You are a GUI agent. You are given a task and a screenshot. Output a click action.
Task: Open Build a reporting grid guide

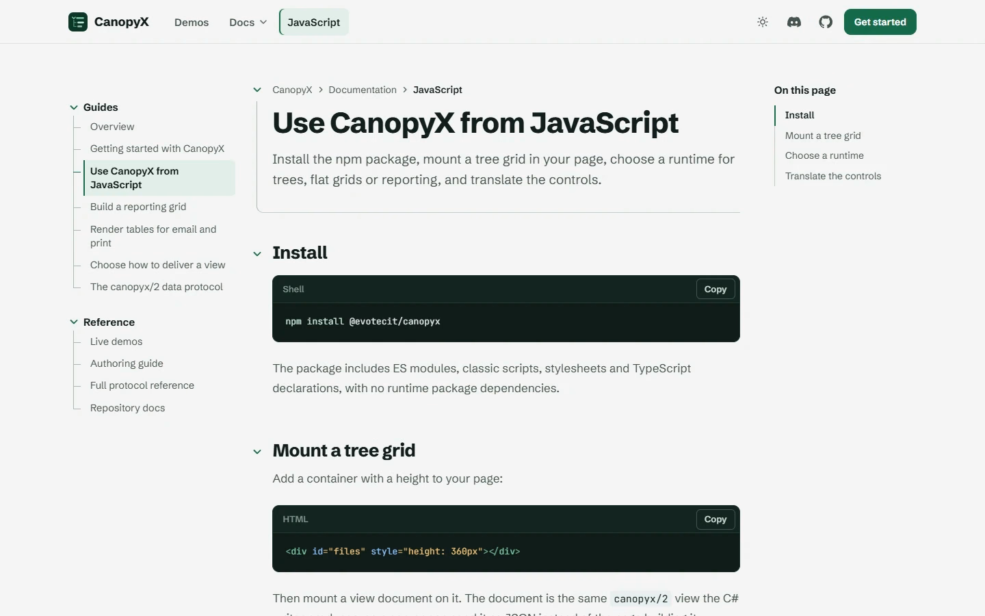tap(138, 207)
